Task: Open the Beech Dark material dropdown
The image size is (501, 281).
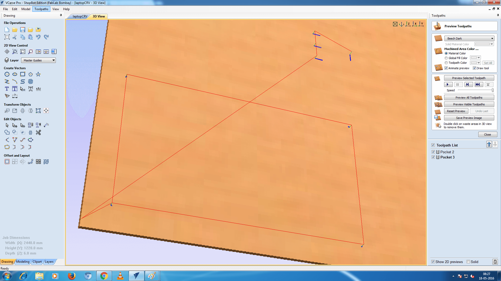Action: point(469,39)
